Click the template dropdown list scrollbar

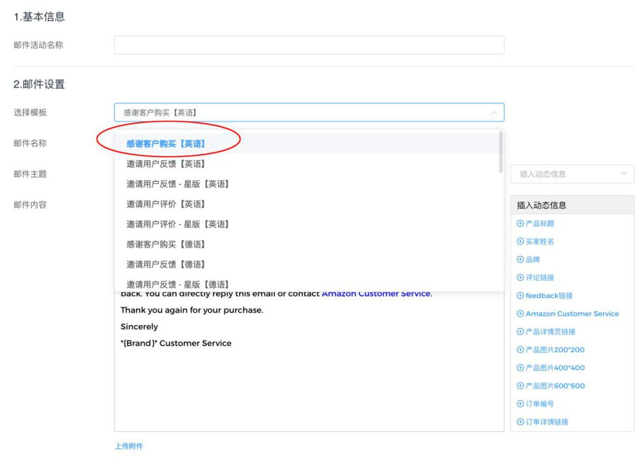[x=501, y=152]
